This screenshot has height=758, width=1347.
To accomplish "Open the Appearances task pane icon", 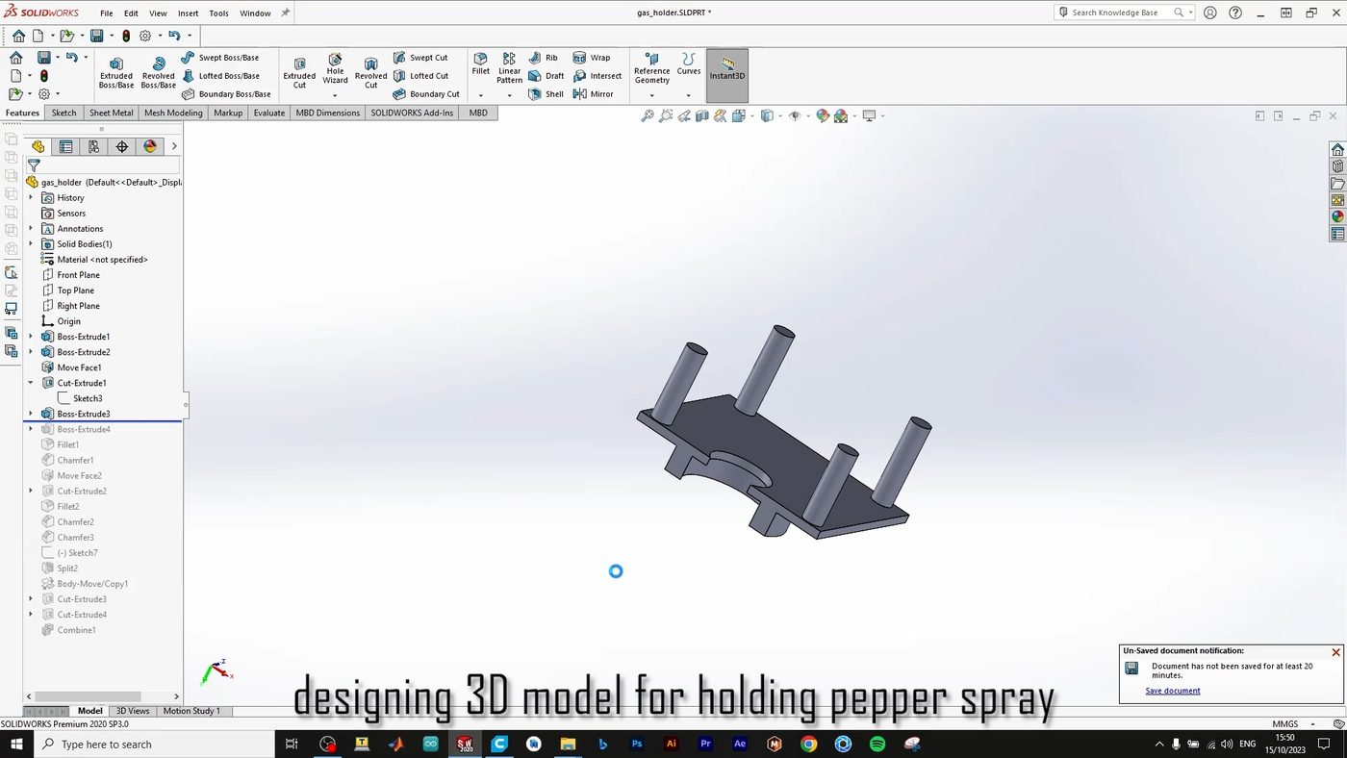I will tap(1337, 217).
